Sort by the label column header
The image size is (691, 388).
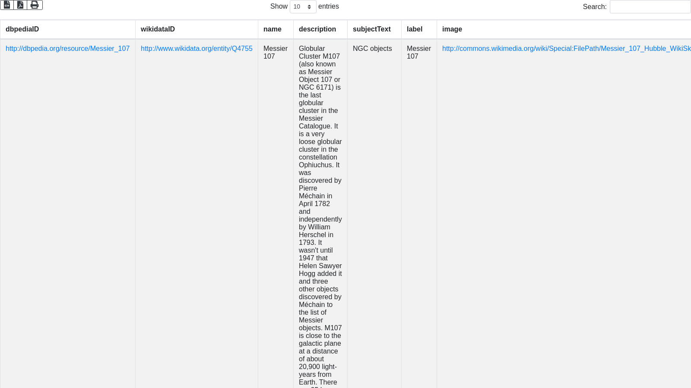pos(414,29)
